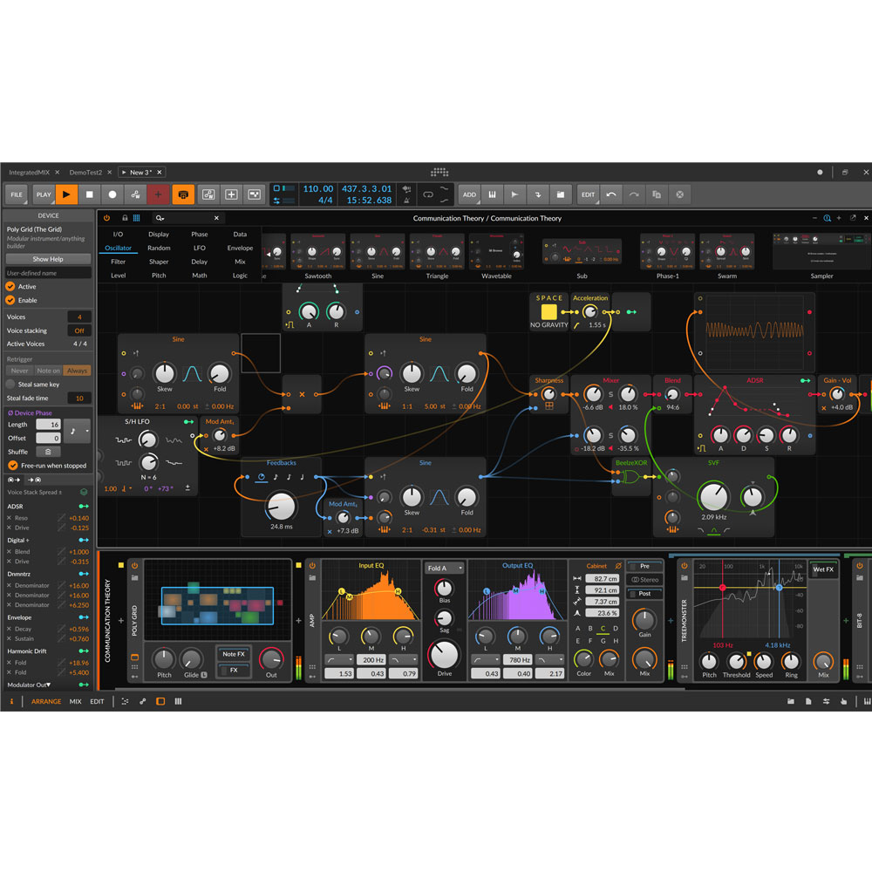Switch to the MIX view
Viewport: 872px width, 872px height.
pos(76,701)
